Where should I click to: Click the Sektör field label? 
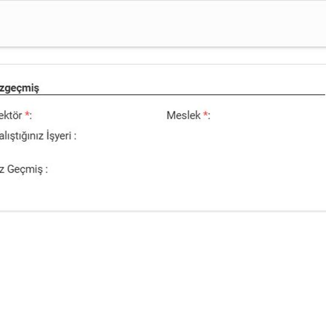(11, 115)
